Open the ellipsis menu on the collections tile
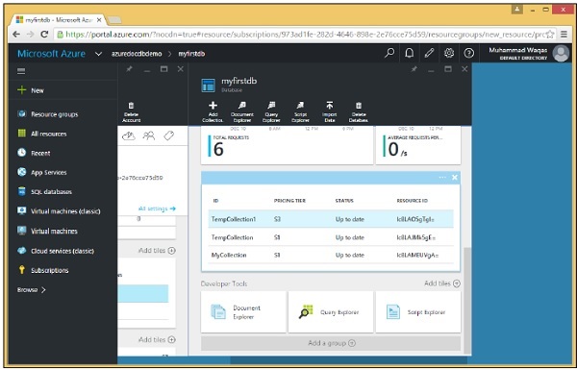Viewport: 577px width, 369px height. [x=442, y=177]
